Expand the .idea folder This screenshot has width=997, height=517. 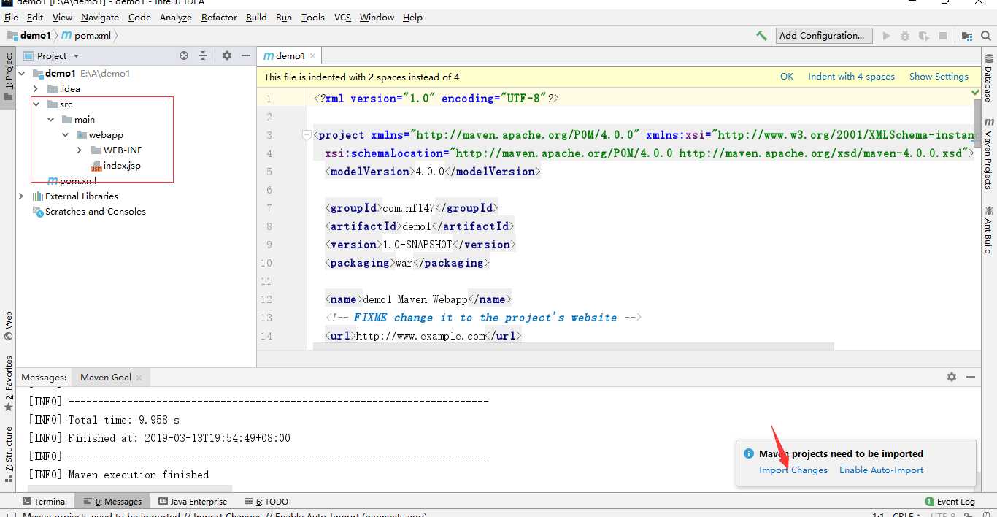tap(36, 89)
